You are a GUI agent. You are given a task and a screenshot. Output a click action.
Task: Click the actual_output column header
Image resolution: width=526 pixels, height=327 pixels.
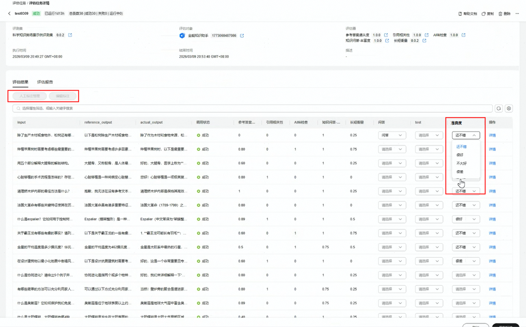pos(152,122)
